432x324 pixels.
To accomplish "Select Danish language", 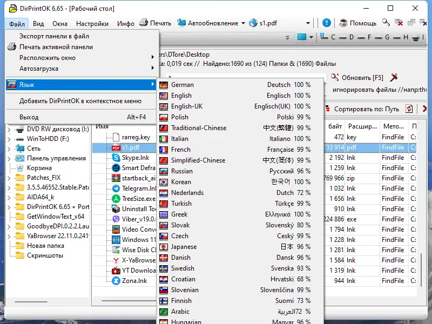I will pyautogui.click(x=240, y=258).
